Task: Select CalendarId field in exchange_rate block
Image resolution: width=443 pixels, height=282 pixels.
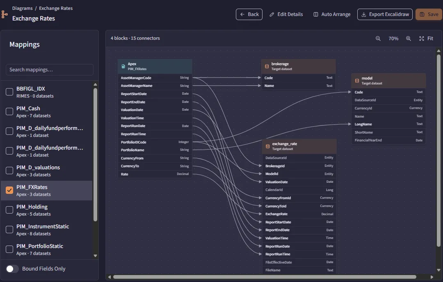Action: pos(299,190)
